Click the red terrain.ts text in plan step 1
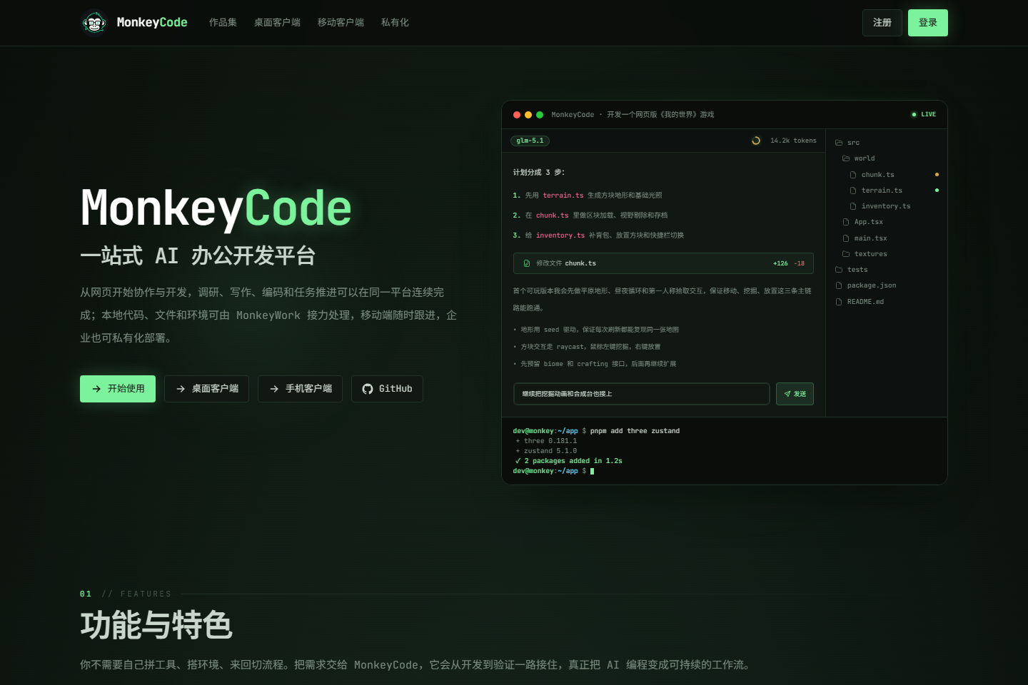Viewport: 1028px width, 685px height. click(563, 196)
